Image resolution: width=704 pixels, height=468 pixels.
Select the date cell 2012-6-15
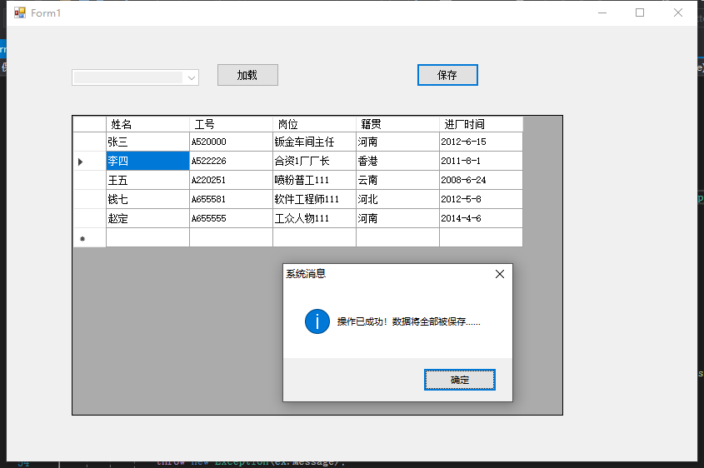[481, 142]
